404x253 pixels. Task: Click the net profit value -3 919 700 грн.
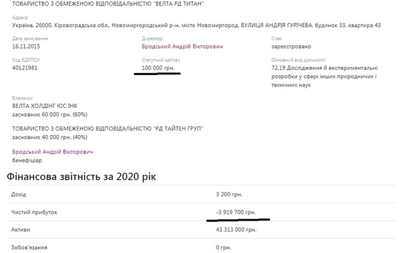tap(237, 212)
